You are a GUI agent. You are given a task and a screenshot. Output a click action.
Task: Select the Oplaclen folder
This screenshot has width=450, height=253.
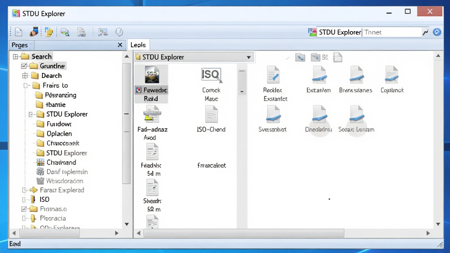(54, 134)
